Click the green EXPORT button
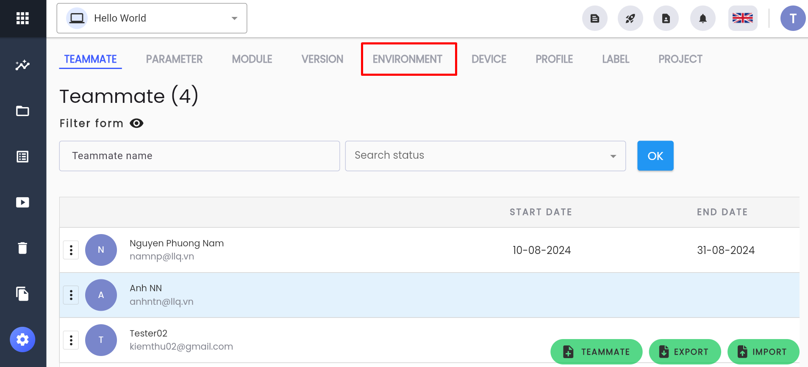The width and height of the screenshot is (808, 367). pos(685,352)
